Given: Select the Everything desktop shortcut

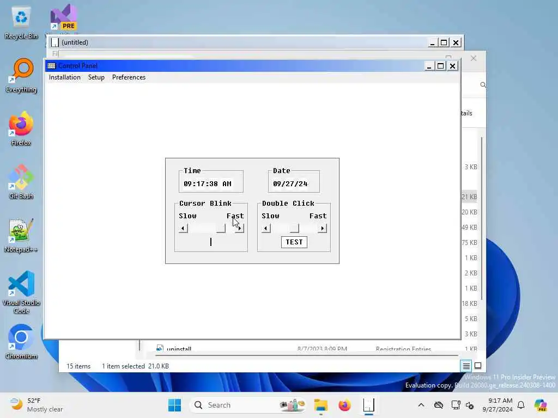Looking at the screenshot, I should (21, 76).
